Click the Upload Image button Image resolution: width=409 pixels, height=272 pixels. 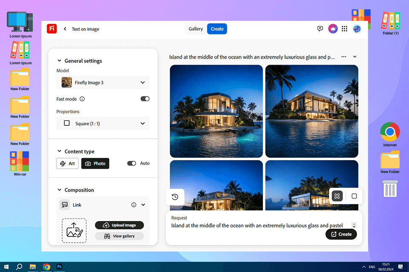point(119,225)
